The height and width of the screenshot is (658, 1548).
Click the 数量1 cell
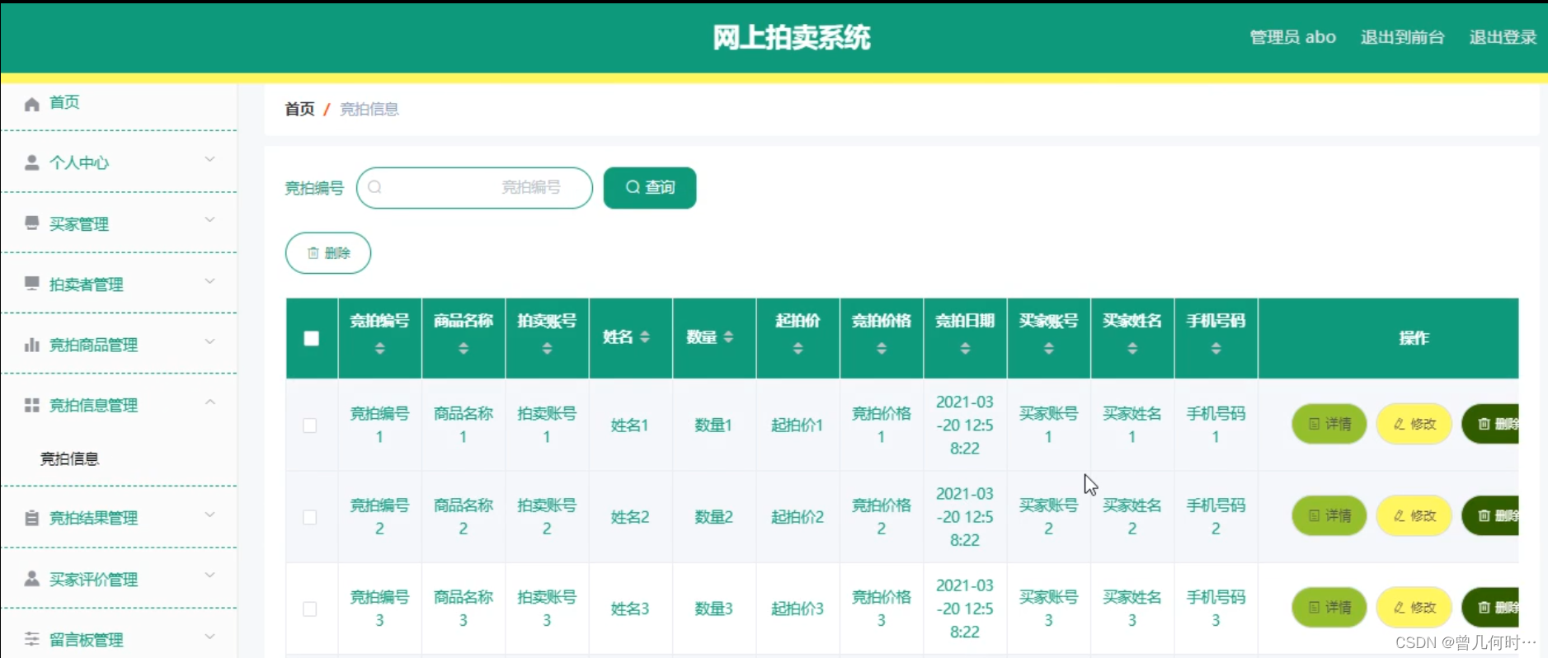(x=713, y=425)
